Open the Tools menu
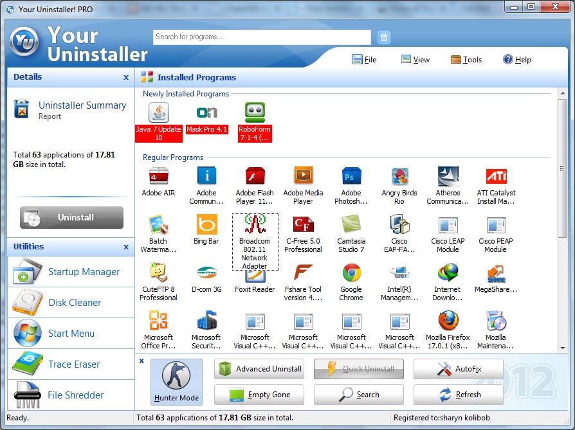Viewport: 575px width, 430px height. click(x=466, y=59)
